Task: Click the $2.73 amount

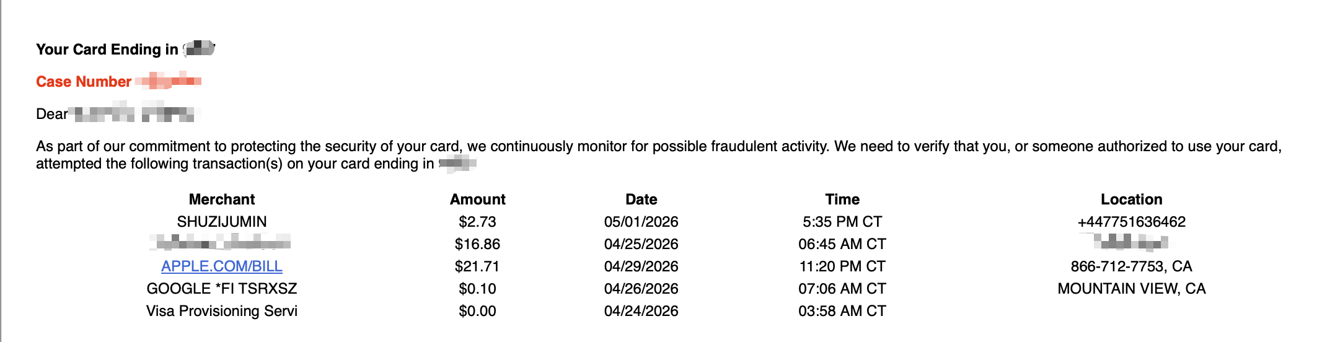Action: 478,222
